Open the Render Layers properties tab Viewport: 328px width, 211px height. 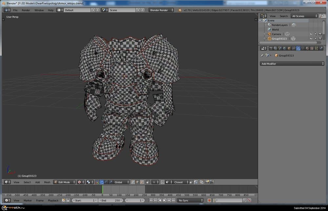pos(275,48)
